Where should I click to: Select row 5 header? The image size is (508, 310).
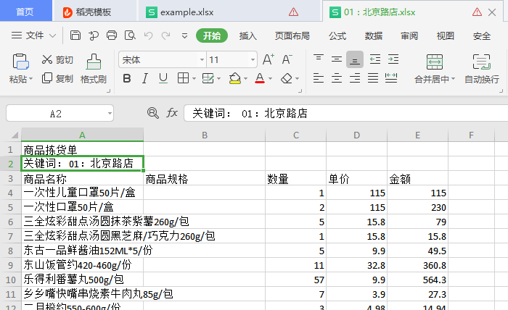coord(10,207)
